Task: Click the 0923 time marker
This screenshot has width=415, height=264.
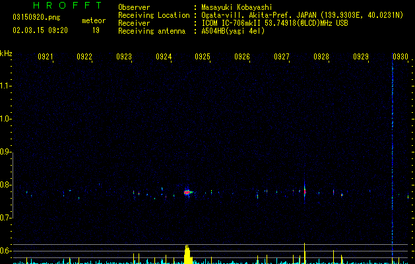Action: [124, 57]
